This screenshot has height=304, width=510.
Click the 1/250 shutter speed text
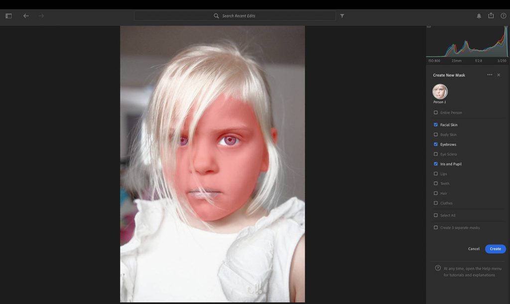pyautogui.click(x=502, y=61)
